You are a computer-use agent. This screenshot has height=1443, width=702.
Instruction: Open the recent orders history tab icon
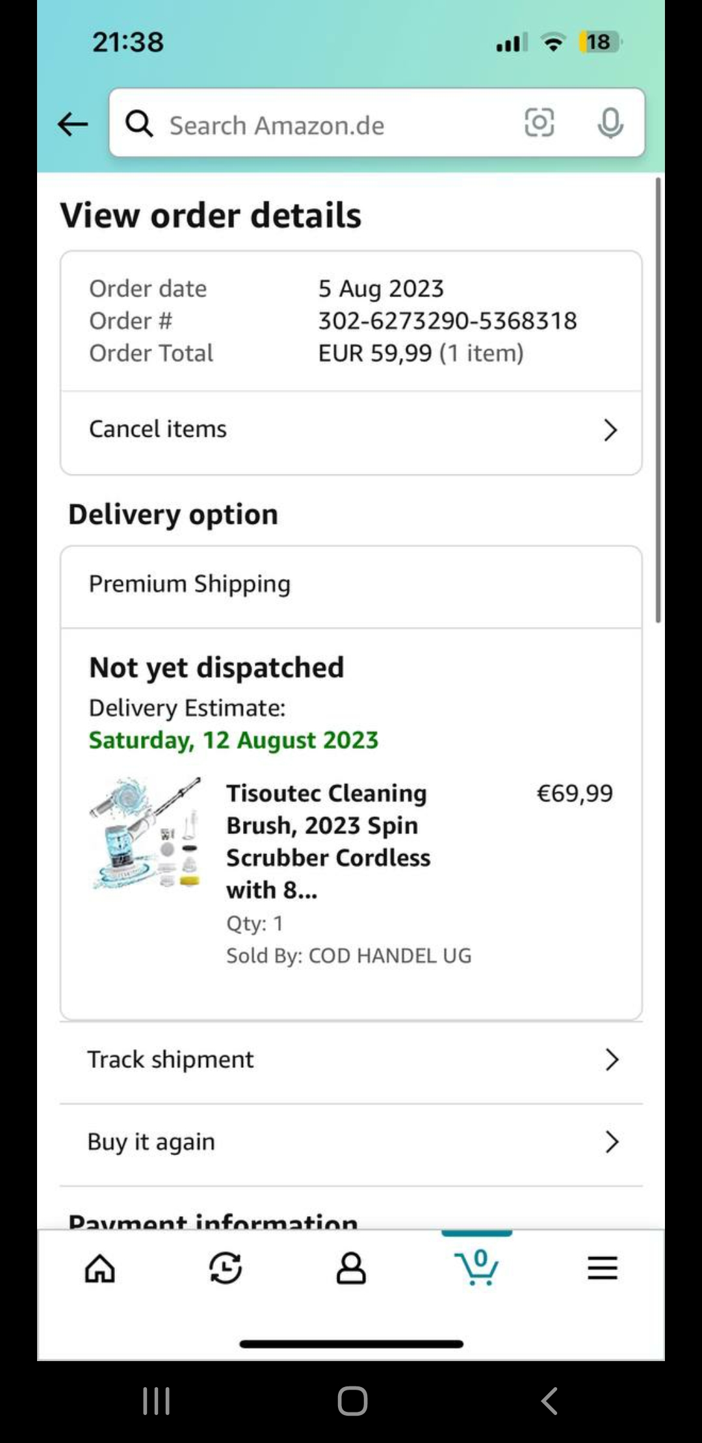click(x=226, y=1268)
